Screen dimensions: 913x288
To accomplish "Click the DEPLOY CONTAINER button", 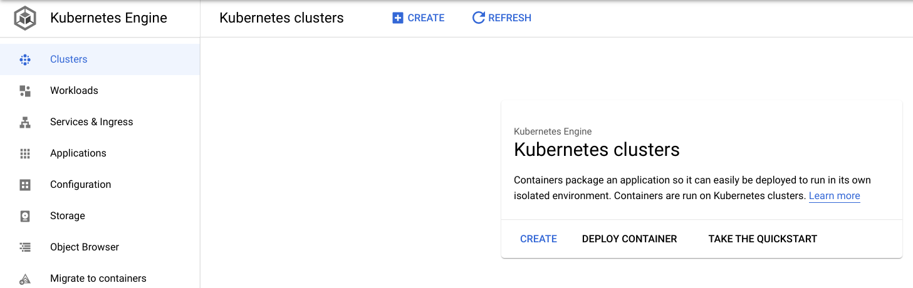I will tap(629, 239).
